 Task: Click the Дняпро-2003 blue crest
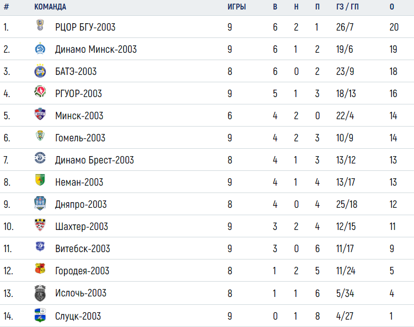point(40,203)
